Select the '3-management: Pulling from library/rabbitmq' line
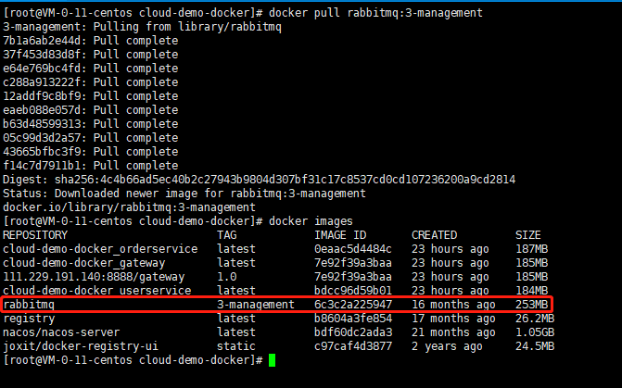The image size is (622, 388). click(x=142, y=27)
